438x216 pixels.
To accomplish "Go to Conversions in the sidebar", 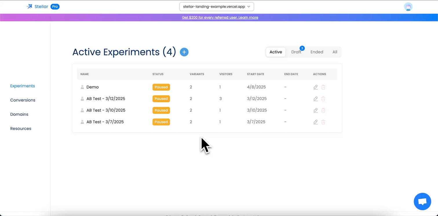I will [x=23, y=100].
